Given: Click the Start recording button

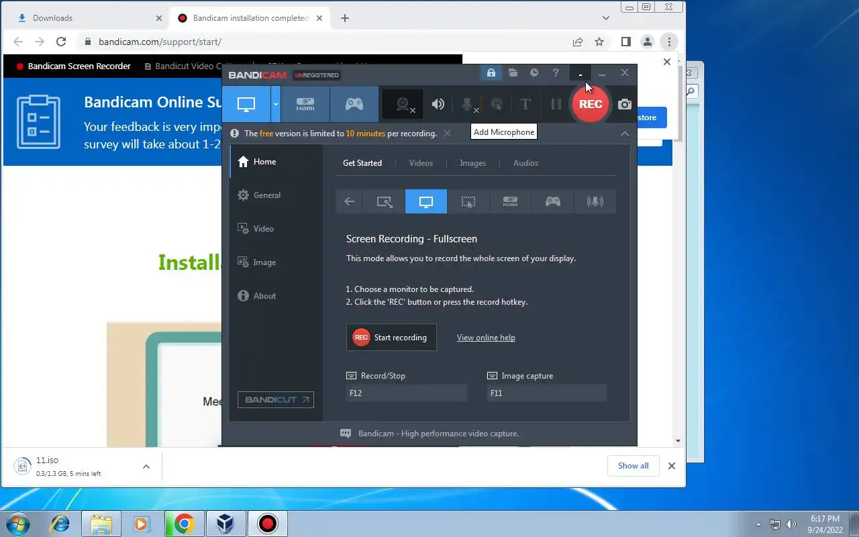Looking at the screenshot, I should click(x=391, y=338).
